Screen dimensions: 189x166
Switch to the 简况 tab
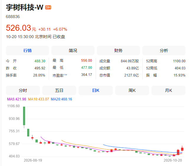click(x=73, y=51)
